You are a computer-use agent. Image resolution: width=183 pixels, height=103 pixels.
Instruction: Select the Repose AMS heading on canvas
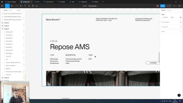point(70,47)
